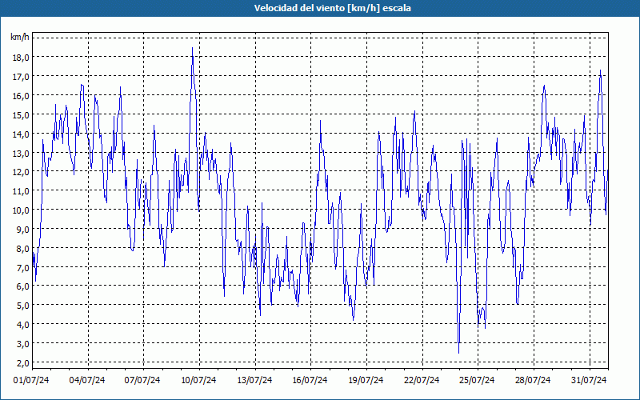Click the 17,0 y-axis value

click(x=21, y=77)
